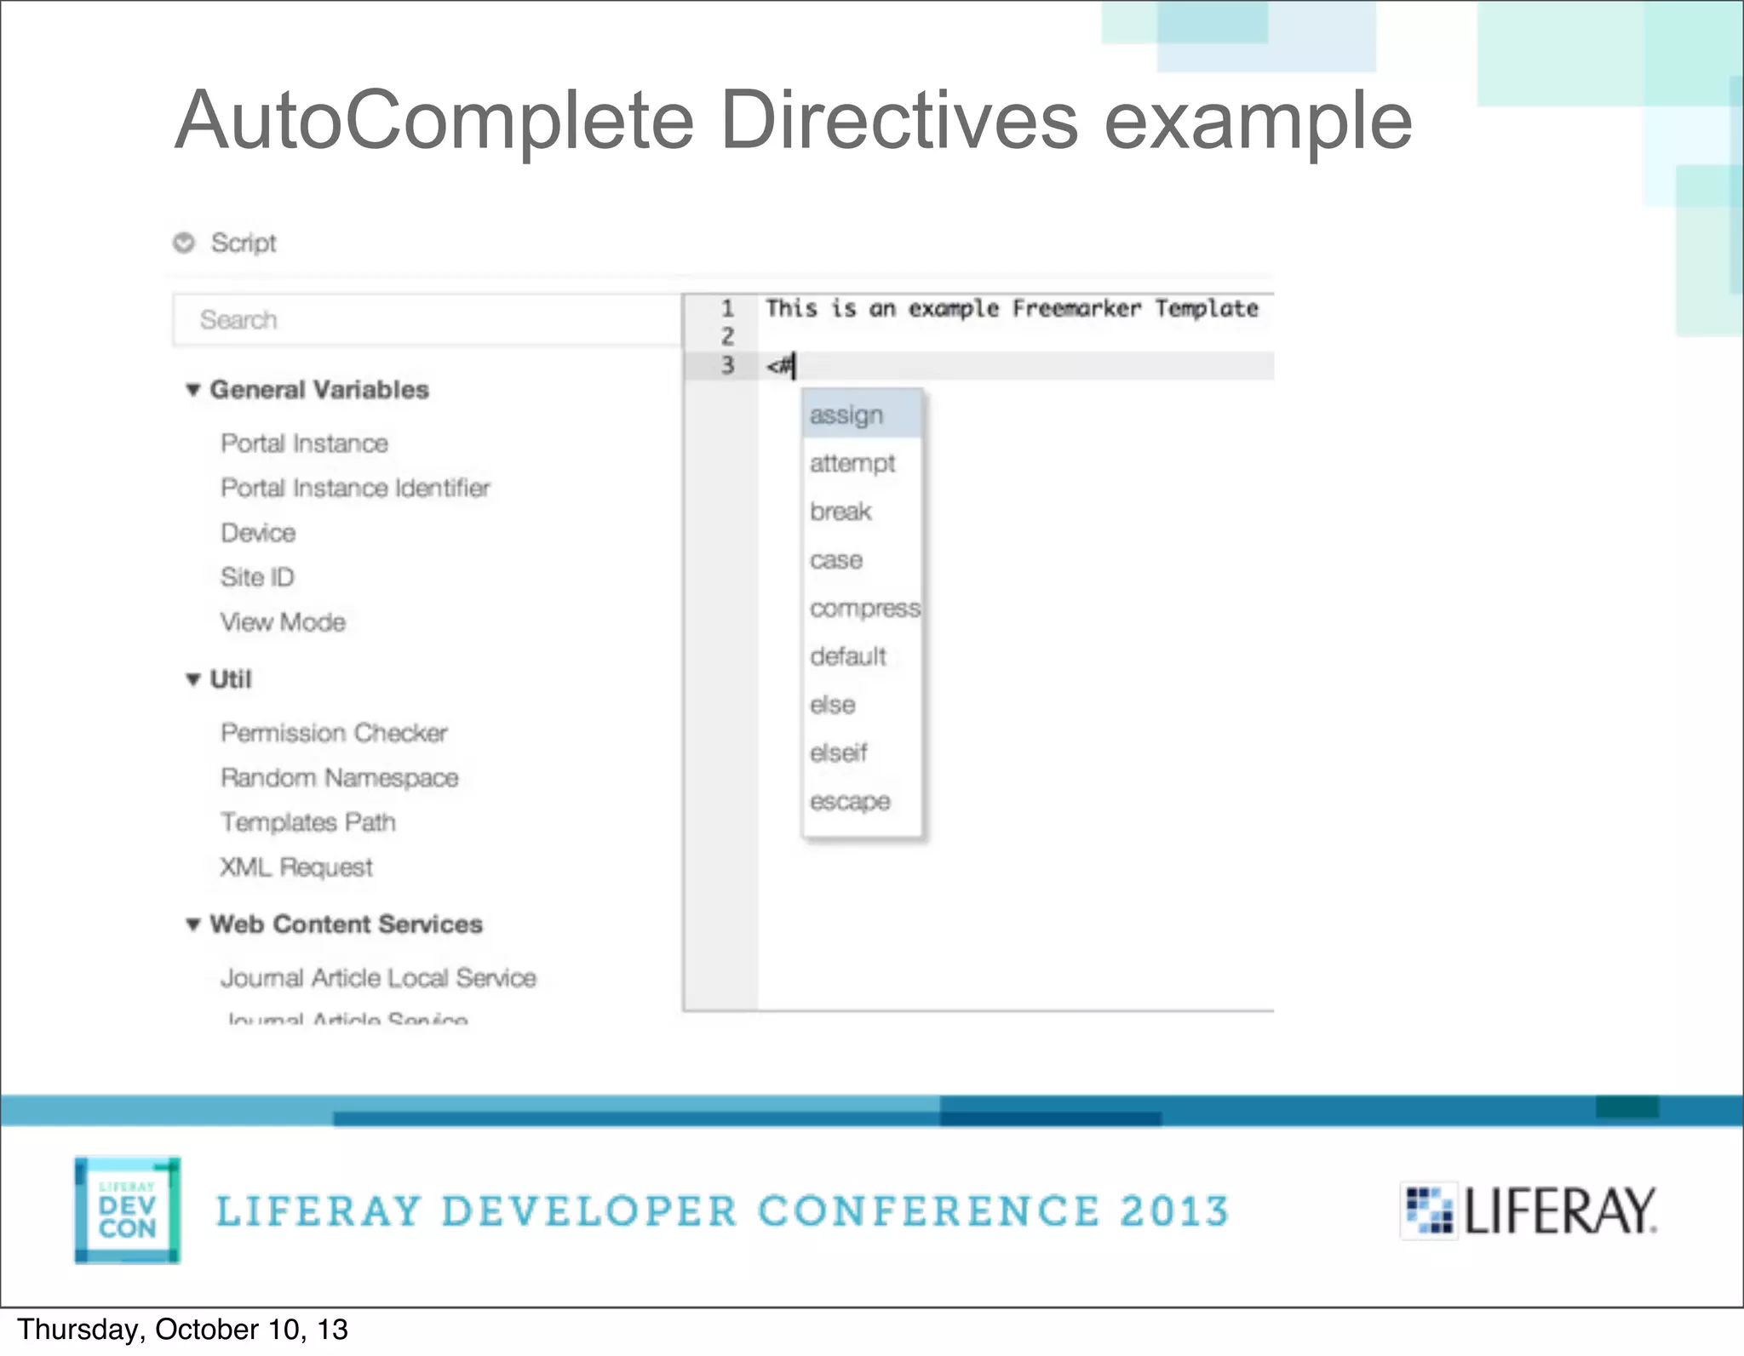Choose the compress autocomplete suggestion
Screen dimensions: 1744x1356
point(863,609)
